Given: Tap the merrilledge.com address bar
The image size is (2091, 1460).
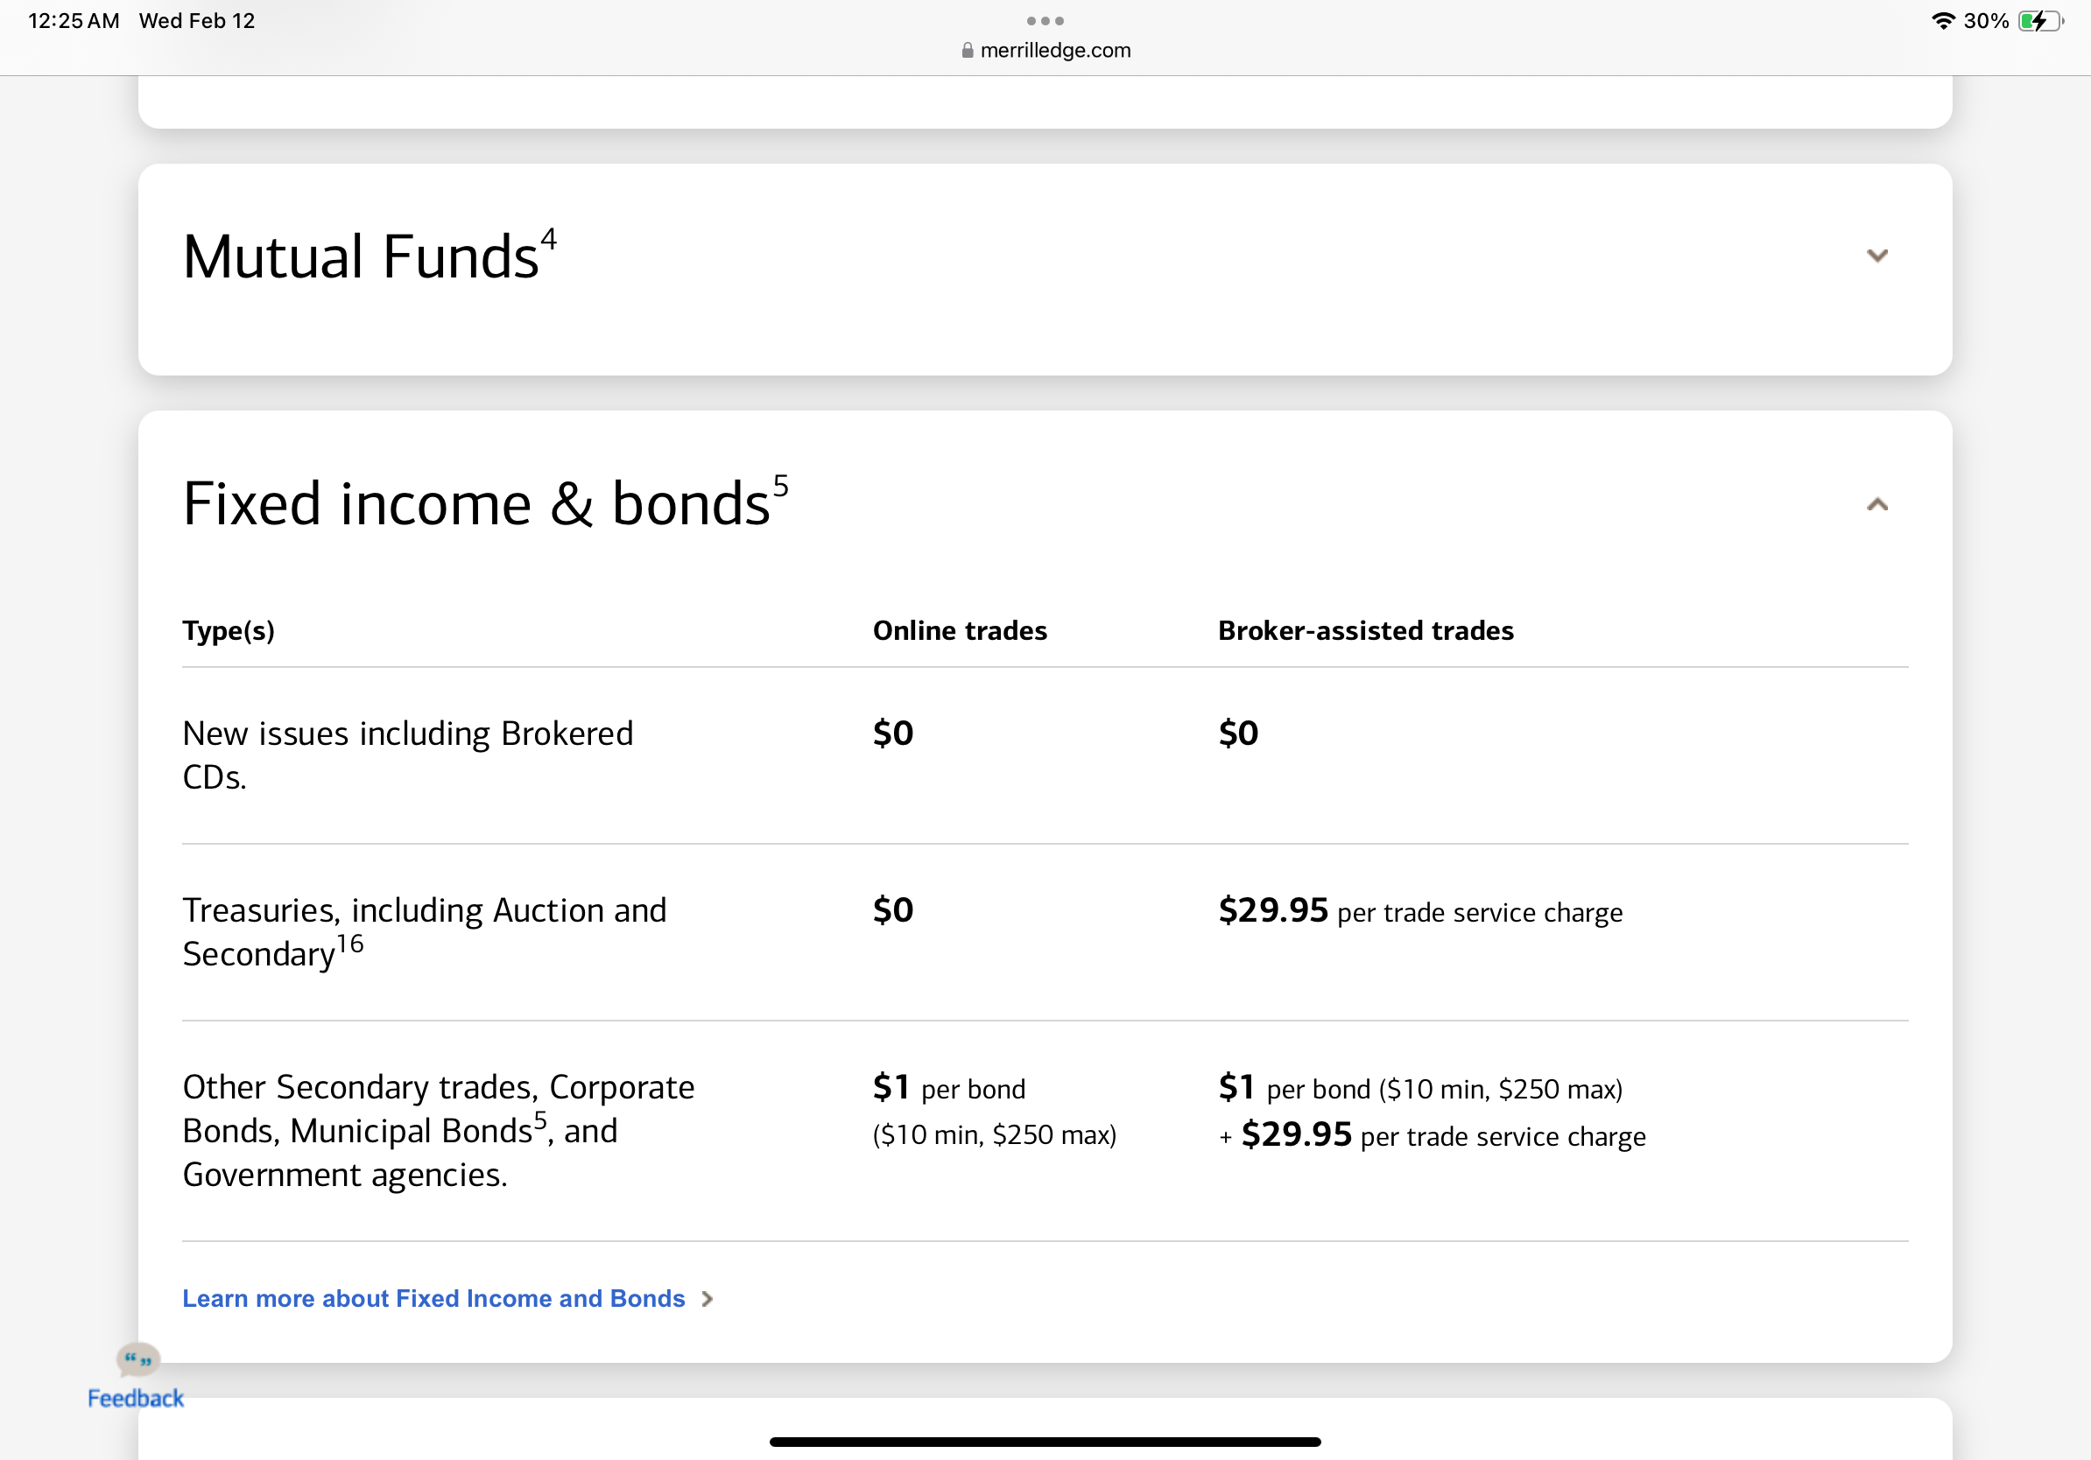Looking at the screenshot, I should pos(1054,50).
